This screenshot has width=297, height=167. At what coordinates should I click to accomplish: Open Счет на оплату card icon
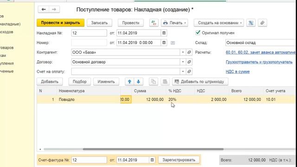click(189, 71)
